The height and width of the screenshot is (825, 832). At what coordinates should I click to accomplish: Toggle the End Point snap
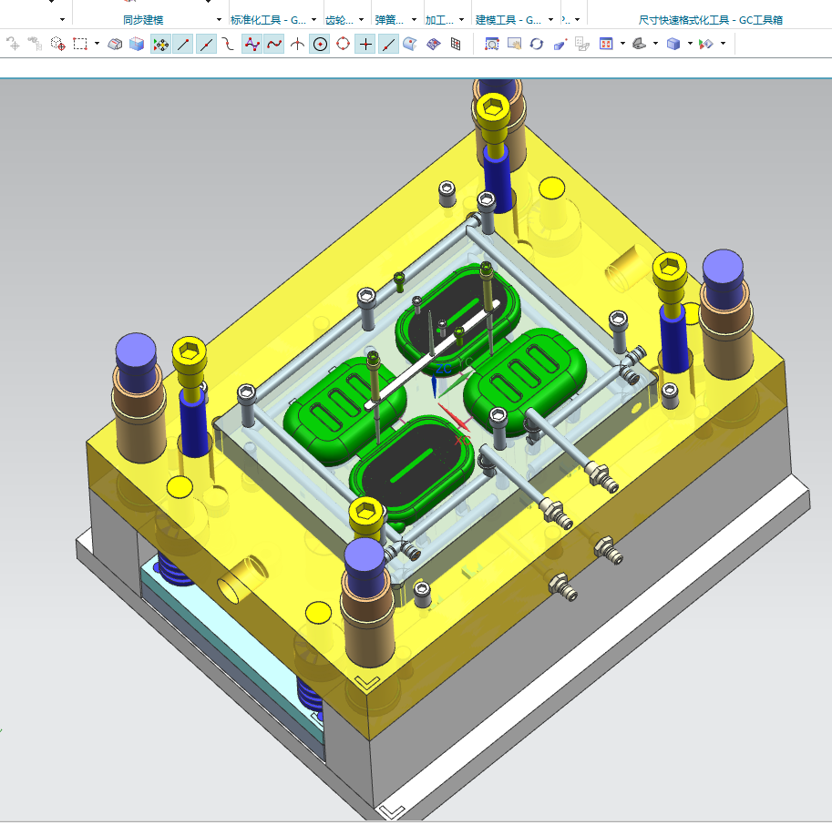(x=183, y=44)
